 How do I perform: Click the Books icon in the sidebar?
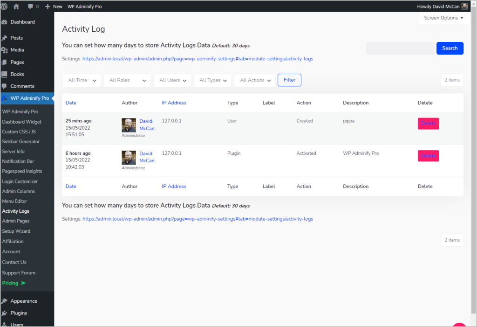pos(4,74)
